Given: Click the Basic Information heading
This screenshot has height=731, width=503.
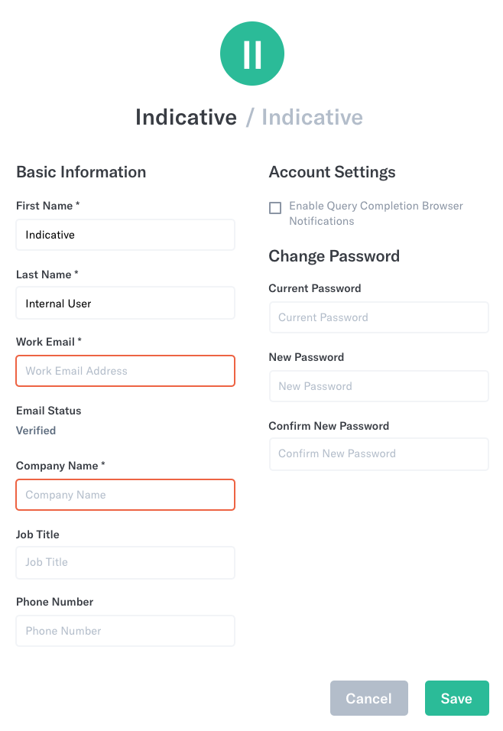Looking at the screenshot, I should (81, 172).
